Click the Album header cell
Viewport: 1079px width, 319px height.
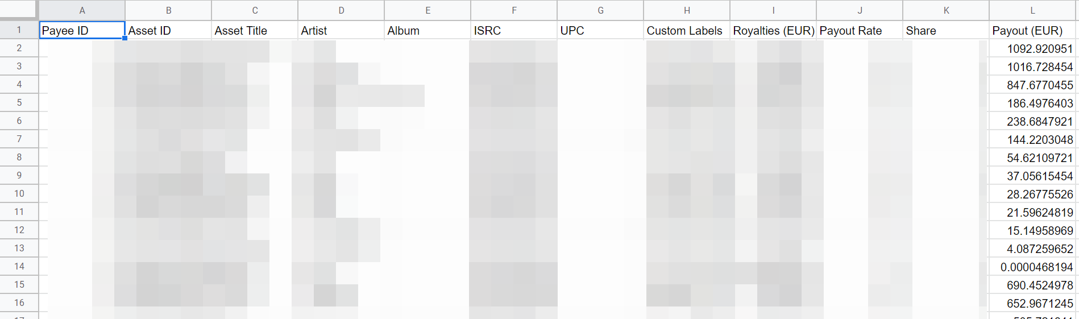tap(428, 31)
